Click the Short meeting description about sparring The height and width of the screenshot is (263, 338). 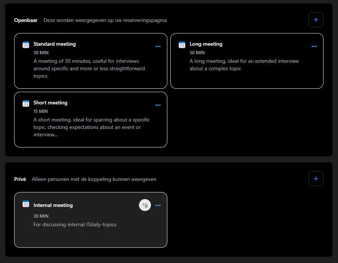(91, 127)
